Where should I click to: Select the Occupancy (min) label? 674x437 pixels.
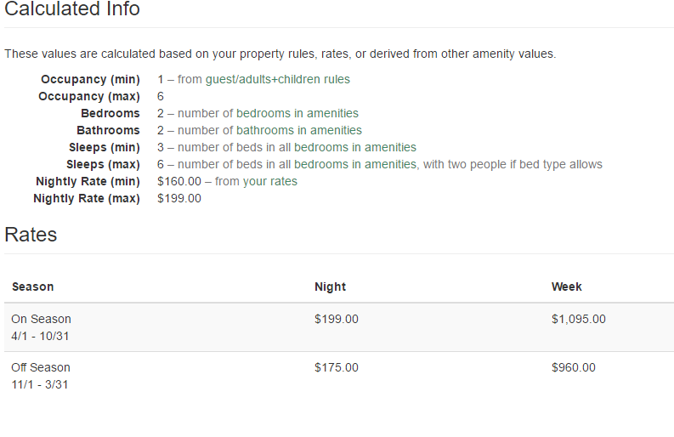pos(90,79)
